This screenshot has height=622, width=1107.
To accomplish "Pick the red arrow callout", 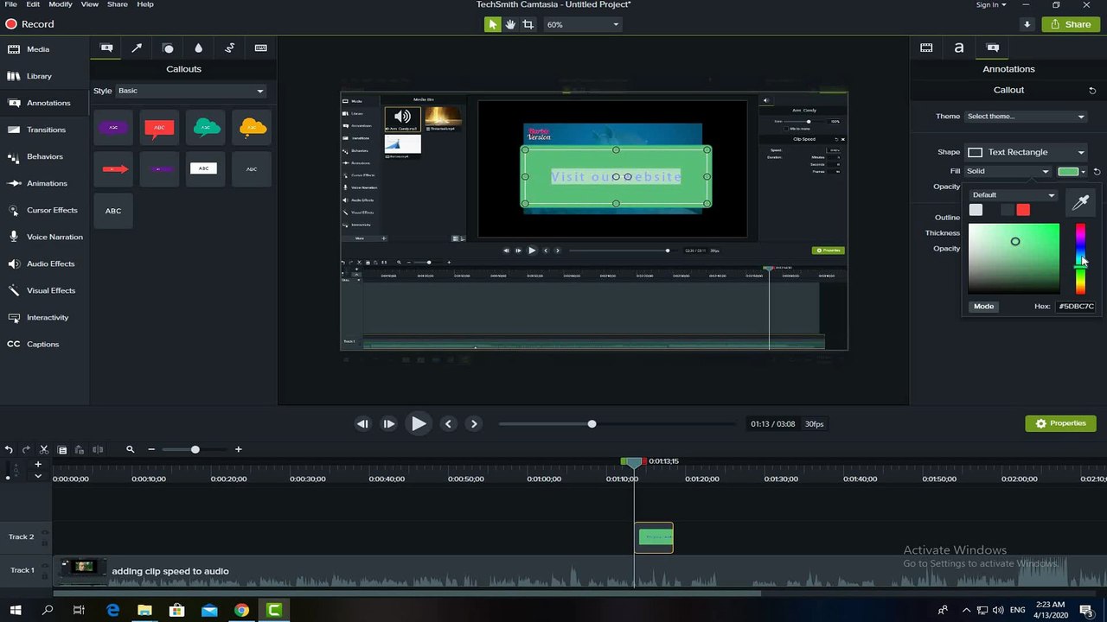I will tap(113, 169).
